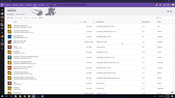Reload the page with the refresh icon
The width and height of the screenshot is (175, 98).
pyautogui.click(x=10, y=1)
